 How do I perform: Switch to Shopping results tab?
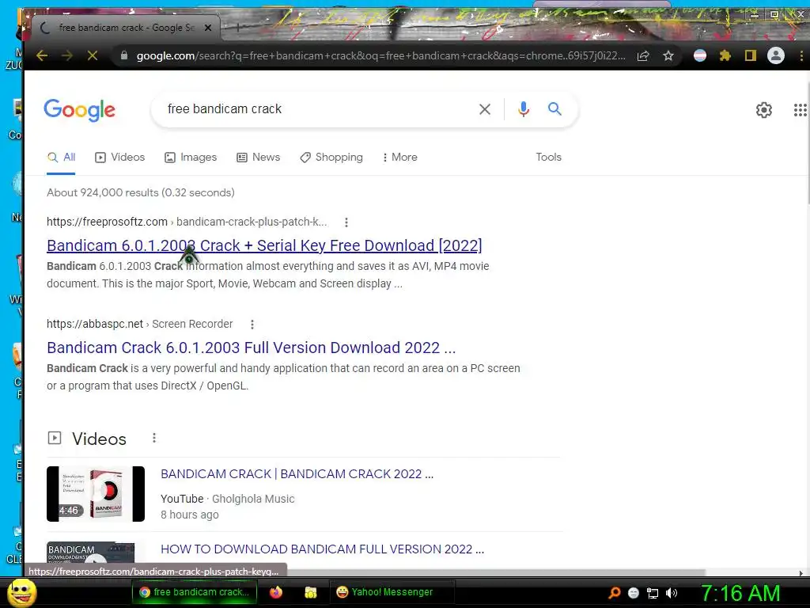coord(331,158)
